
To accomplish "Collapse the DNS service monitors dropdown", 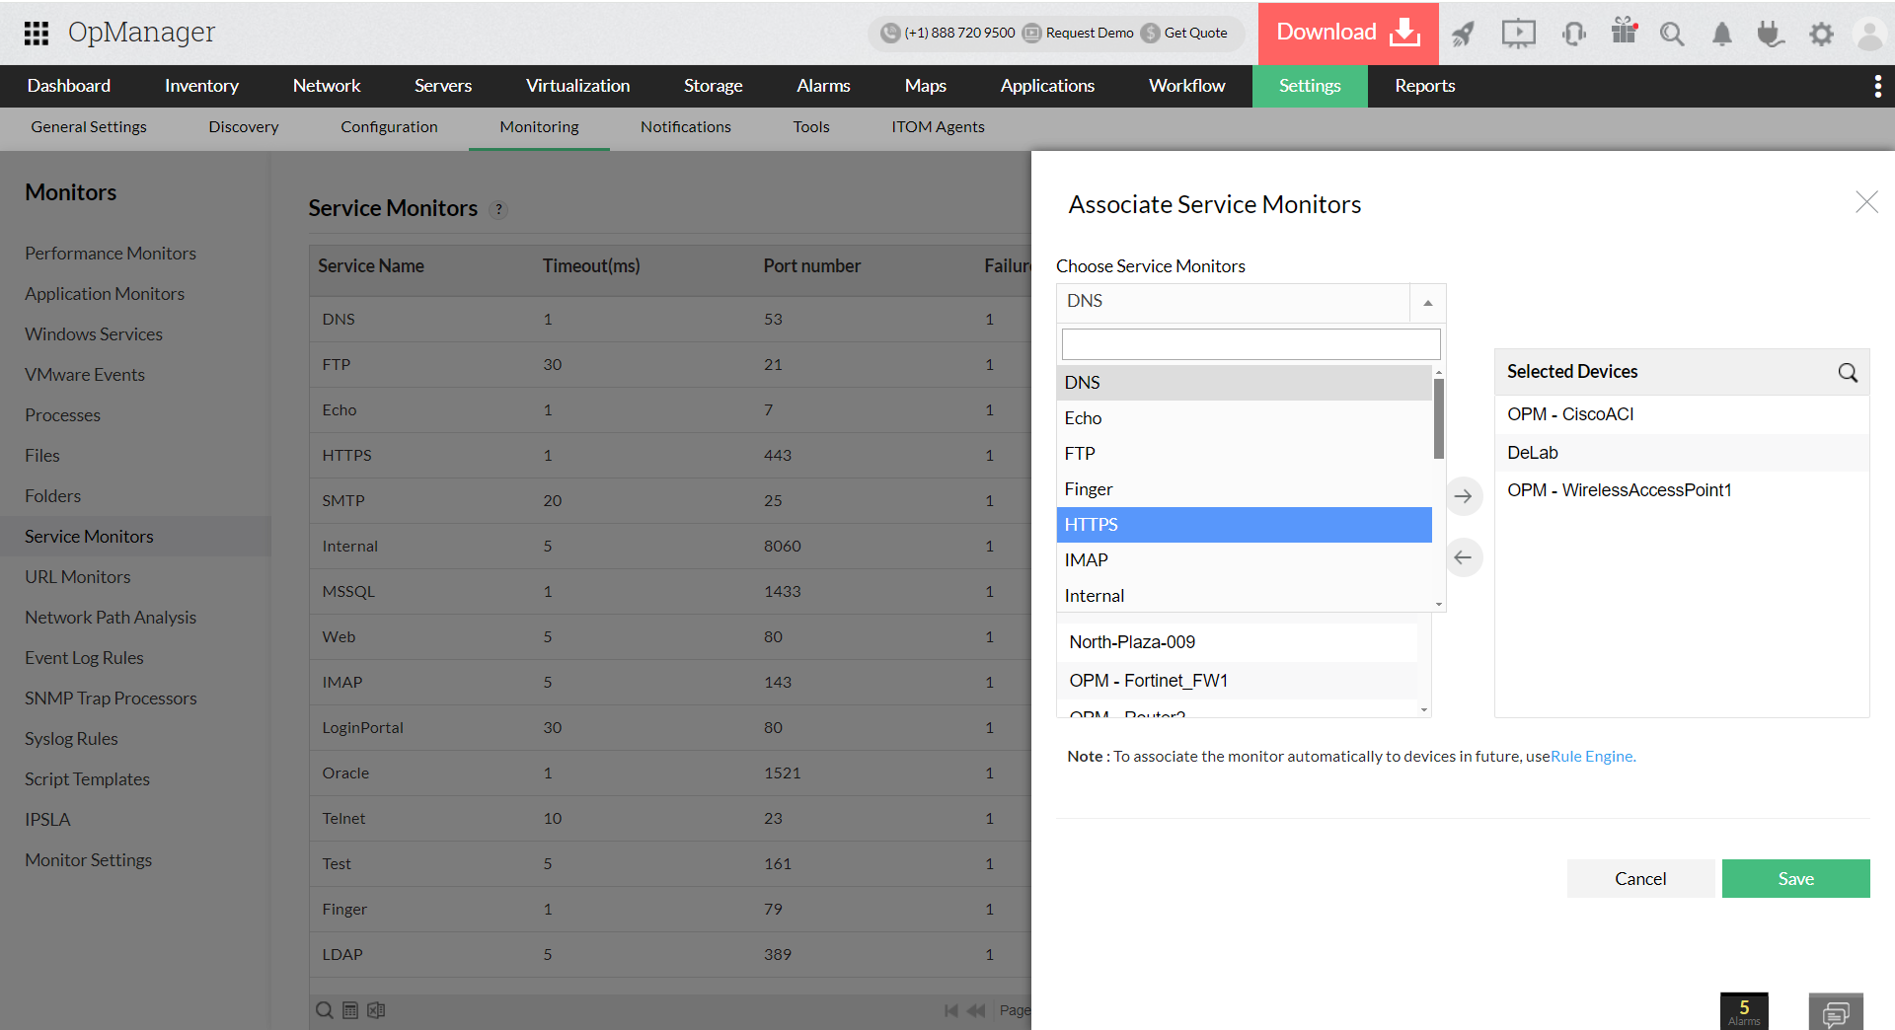I will 1426,303.
